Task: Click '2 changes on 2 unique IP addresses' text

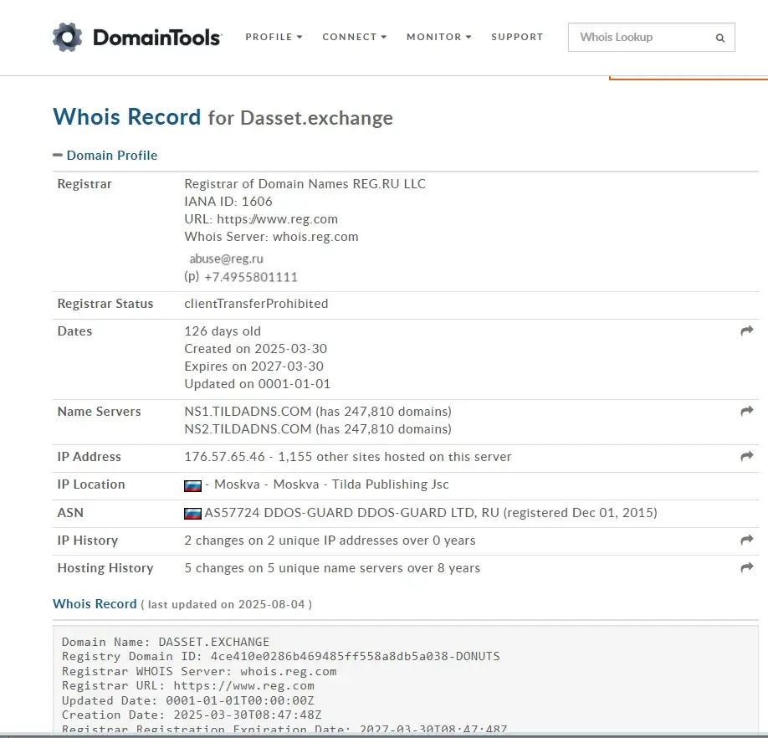Action: click(330, 541)
